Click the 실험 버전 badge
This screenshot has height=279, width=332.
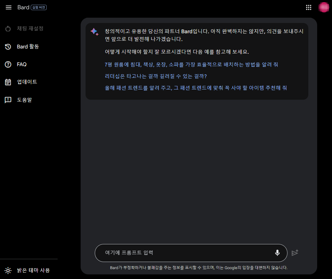39,7
